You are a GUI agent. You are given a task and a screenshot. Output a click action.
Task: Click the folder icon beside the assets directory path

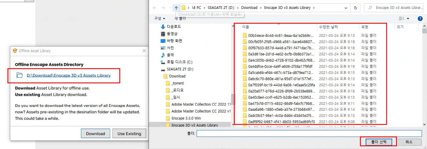[x=20, y=76]
